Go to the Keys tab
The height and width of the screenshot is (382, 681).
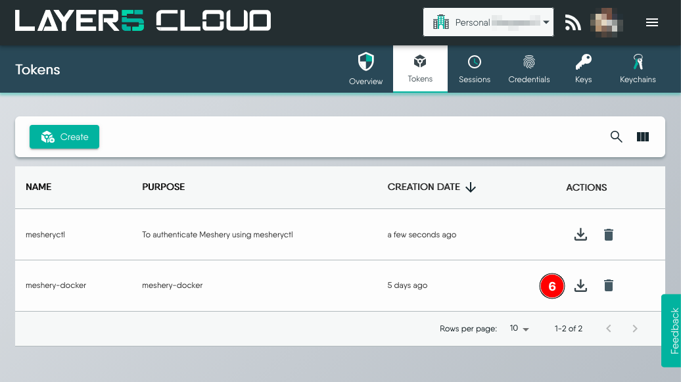[x=583, y=69]
